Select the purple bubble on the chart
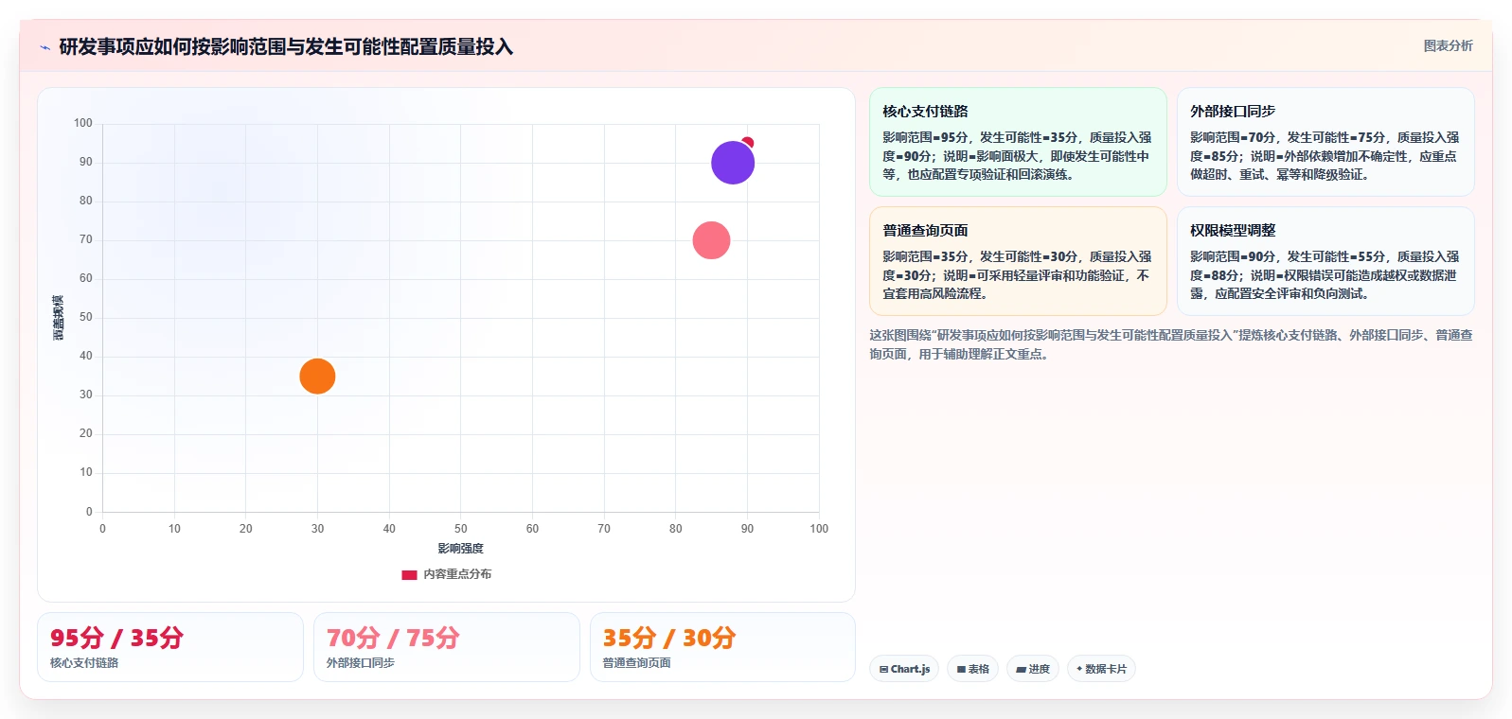Viewport: 1512px width, 719px height. click(x=733, y=163)
